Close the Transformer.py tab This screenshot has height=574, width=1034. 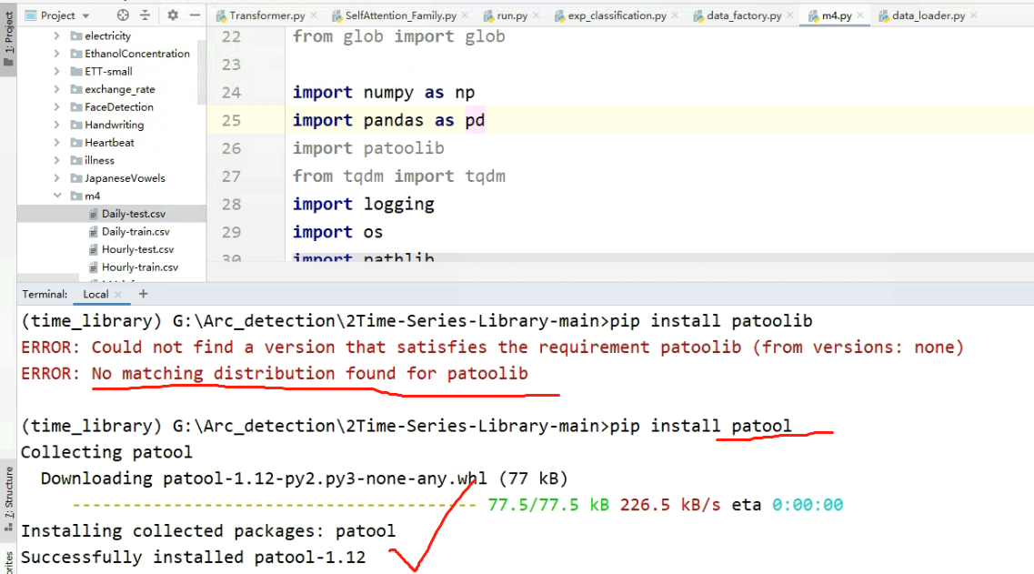pyautogui.click(x=314, y=15)
